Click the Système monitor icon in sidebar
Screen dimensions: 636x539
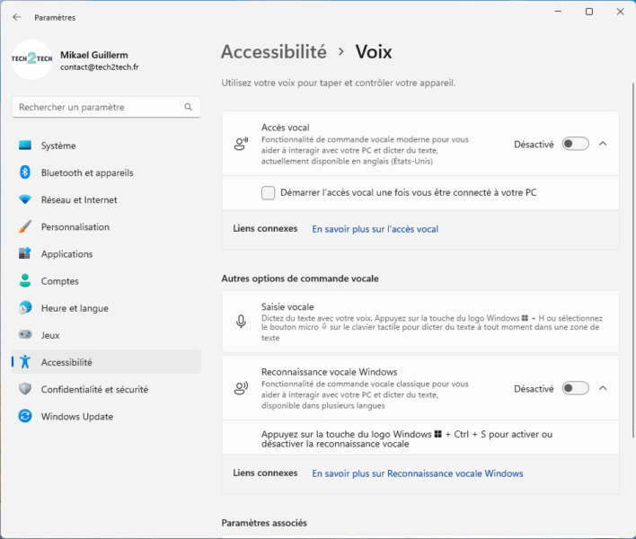pyautogui.click(x=25, y=146)
